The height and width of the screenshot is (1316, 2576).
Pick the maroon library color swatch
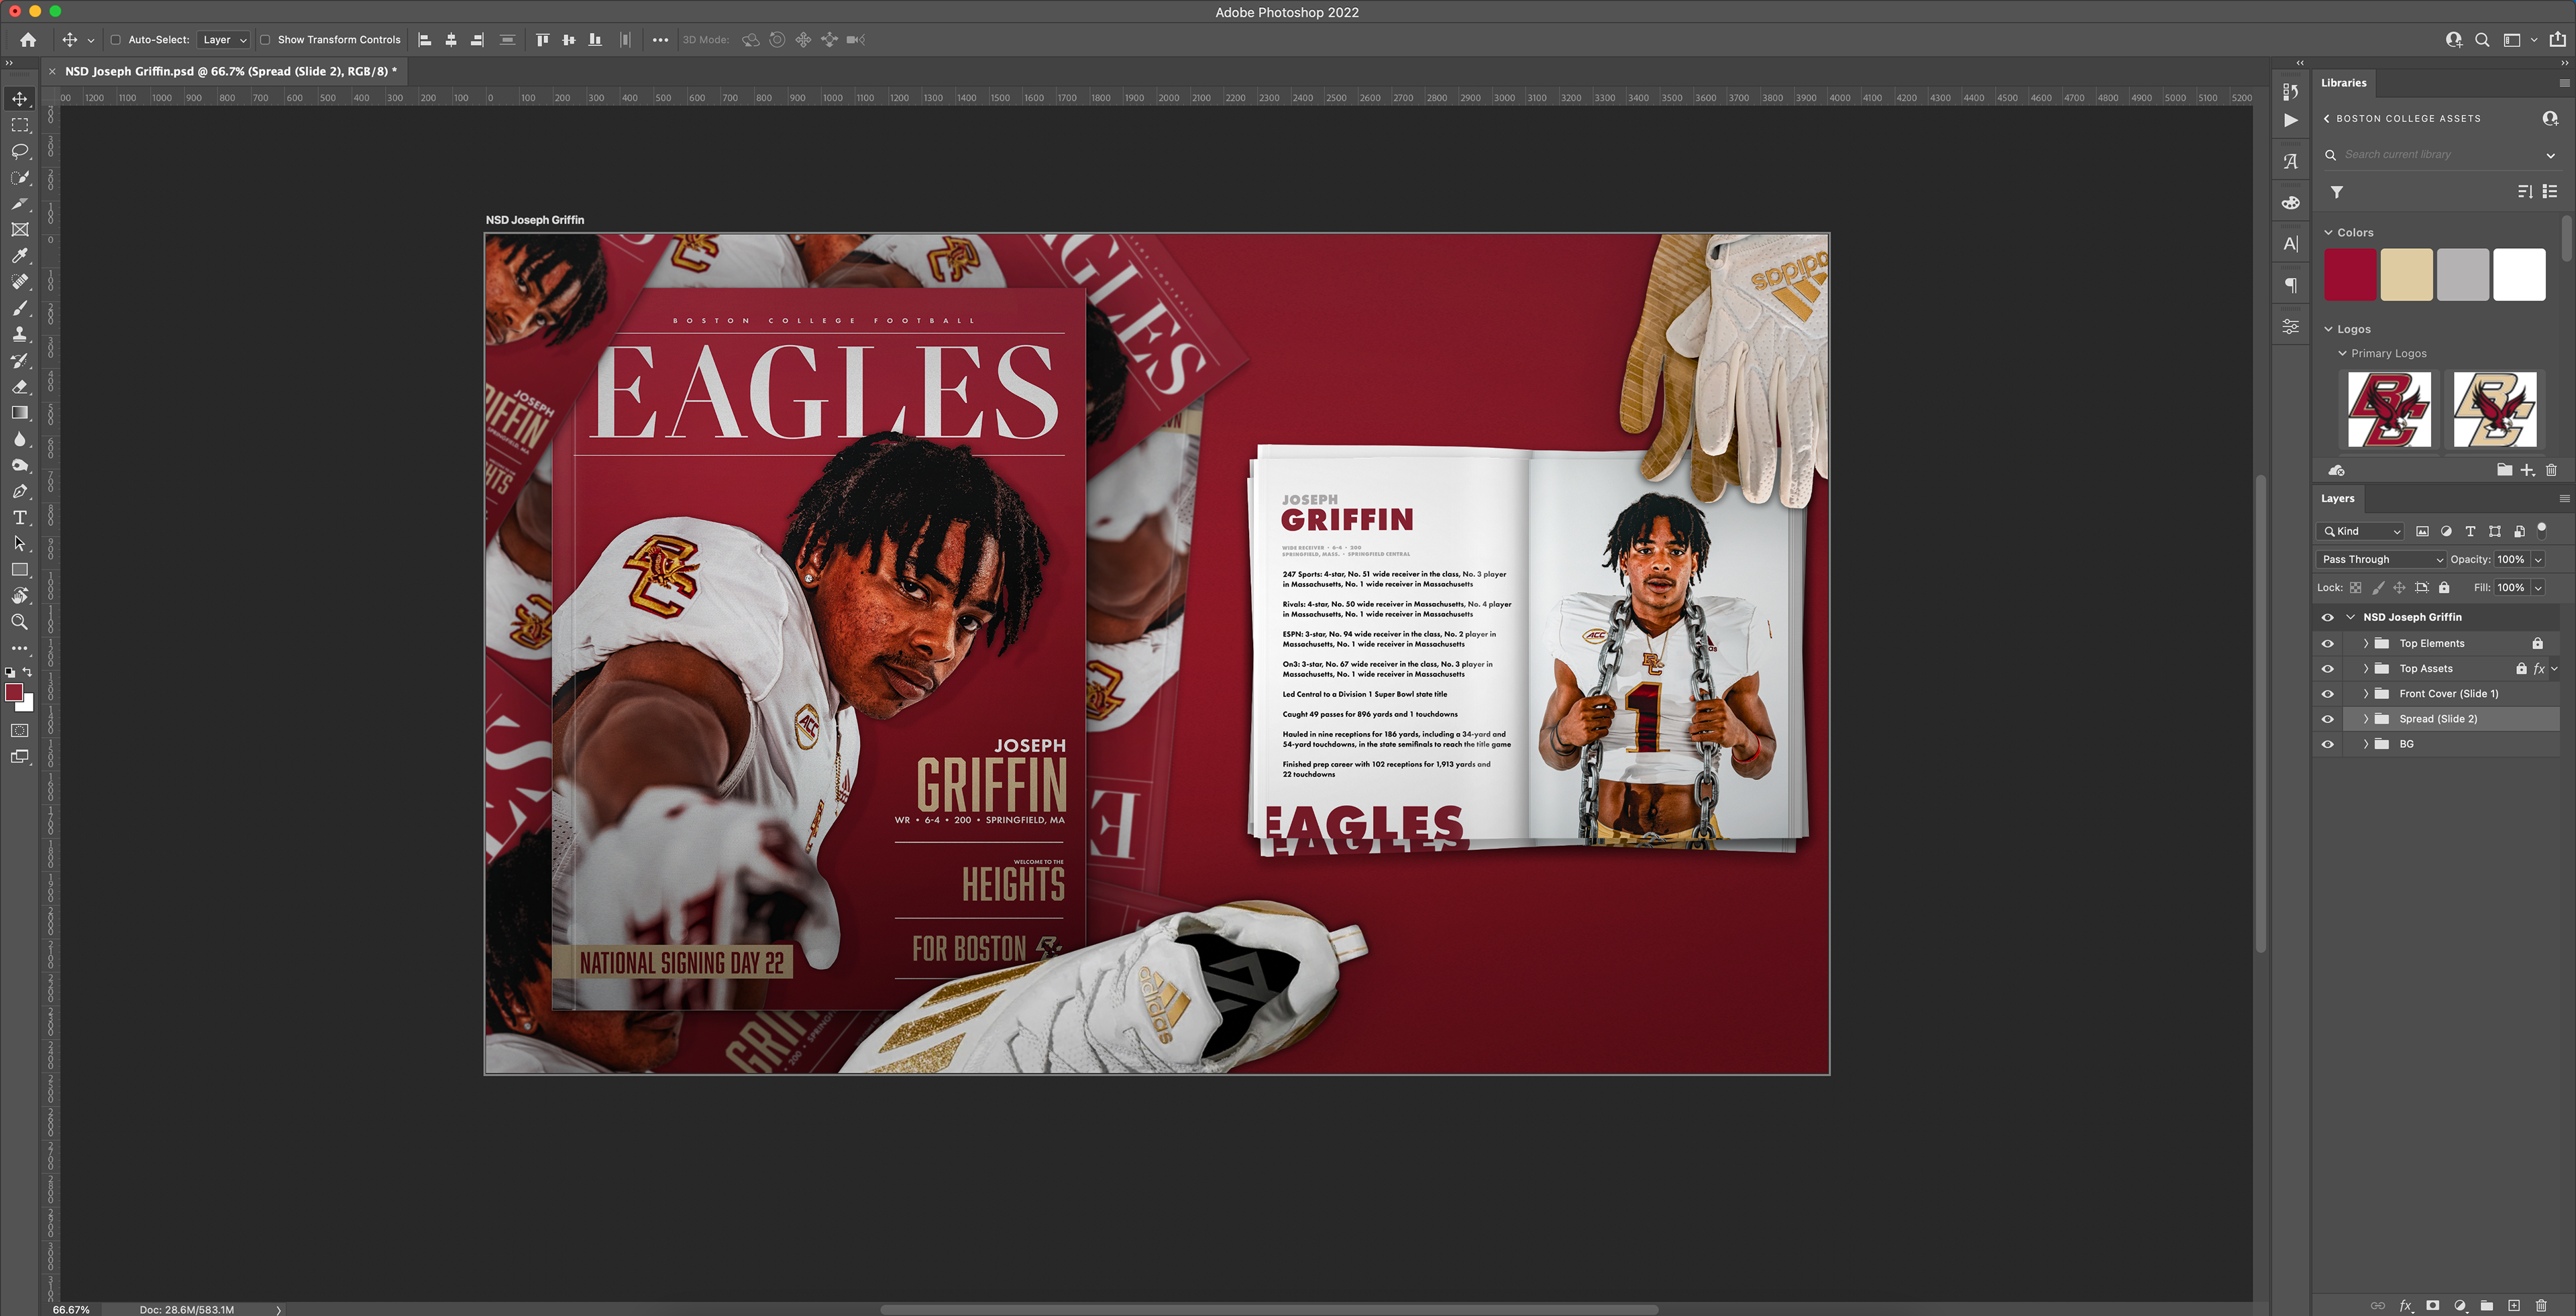pyautogui.click(x=2350, y=275)
